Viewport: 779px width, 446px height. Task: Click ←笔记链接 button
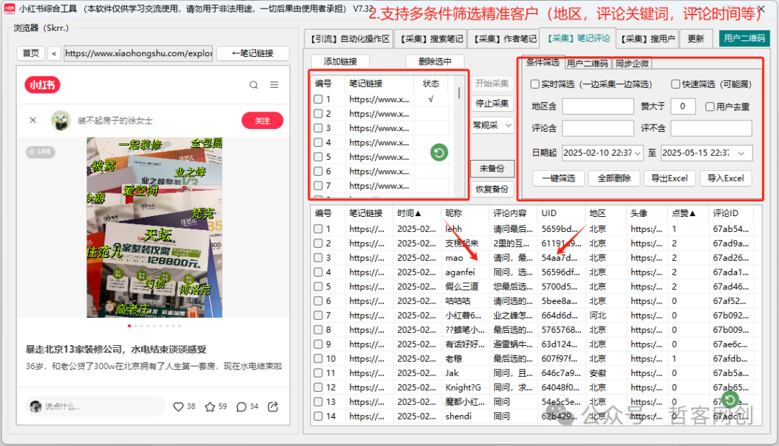253,53
